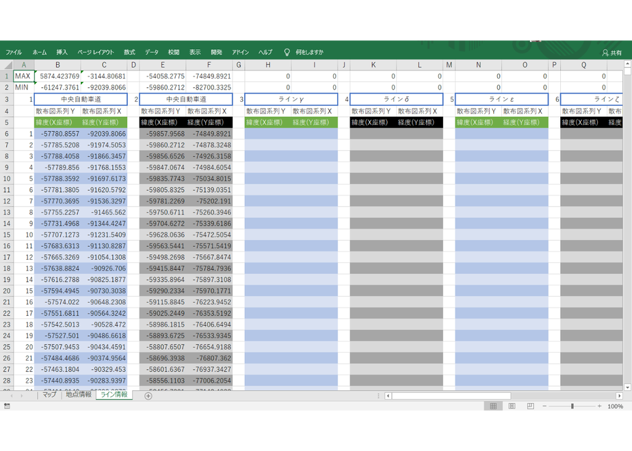This screenshot has height=451, width=632.
Task: Select column F header
Action: pyautogui.click(x=209, y=65)
